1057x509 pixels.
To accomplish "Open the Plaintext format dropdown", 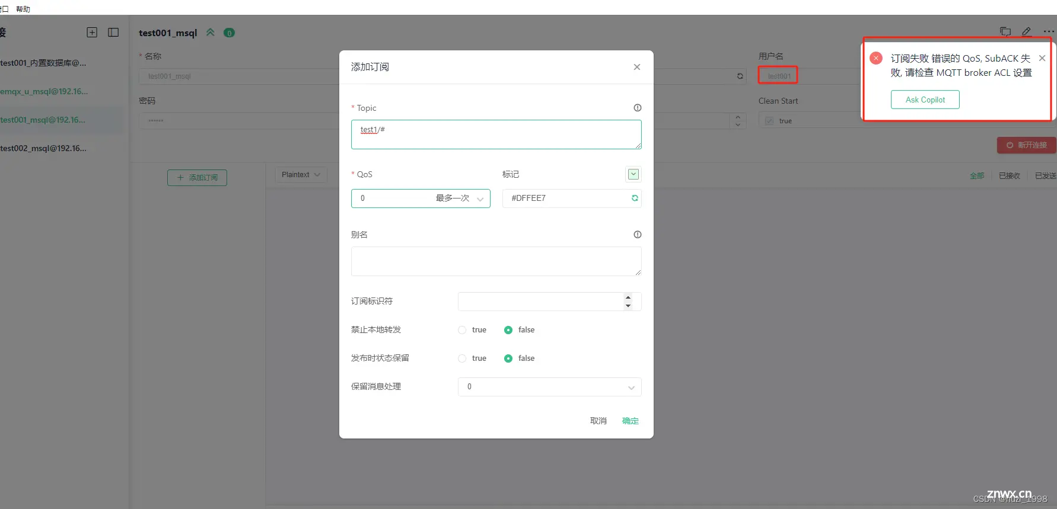I will 301,175.
